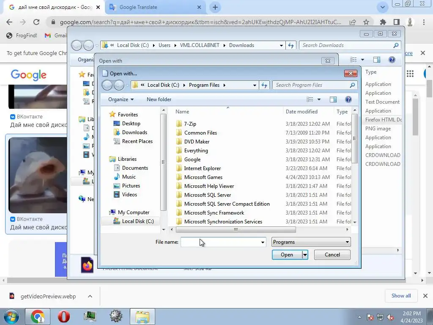Open the Documents library
The height and width of the screenshot is (325, 433).
coord(135,168)
